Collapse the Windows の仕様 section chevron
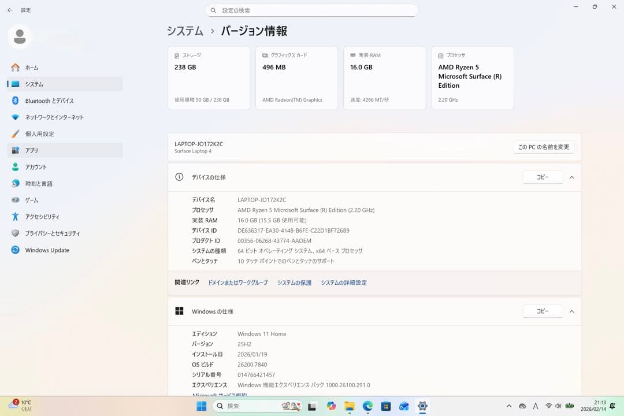 point(572,311)
